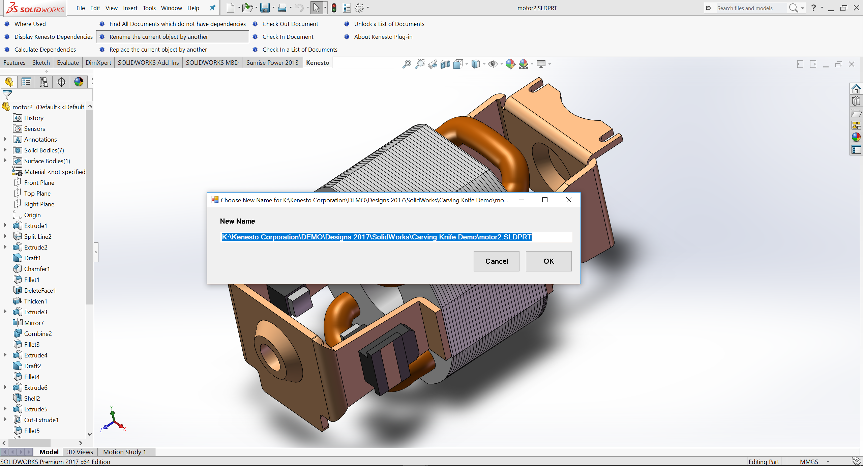This screenshot has width=863, height=466.
Task: Click the Open file icon
Action: [x=247, y=8]
